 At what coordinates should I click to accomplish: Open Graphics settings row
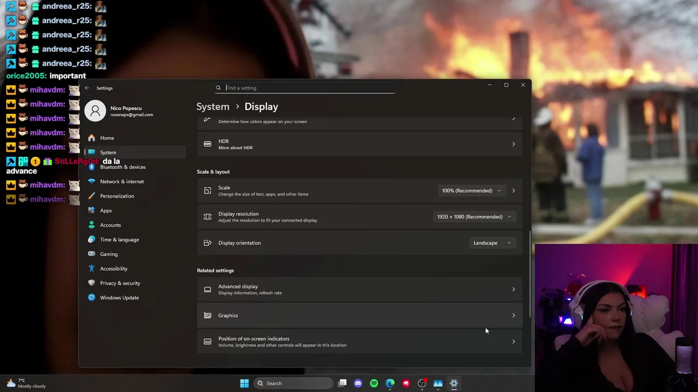pyautogui.click(x=359, y=316)
